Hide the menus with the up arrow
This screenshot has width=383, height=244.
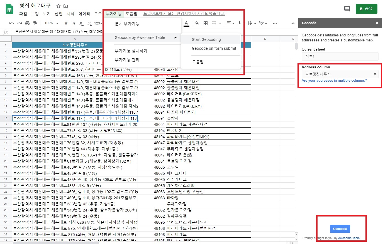[293, 23]
